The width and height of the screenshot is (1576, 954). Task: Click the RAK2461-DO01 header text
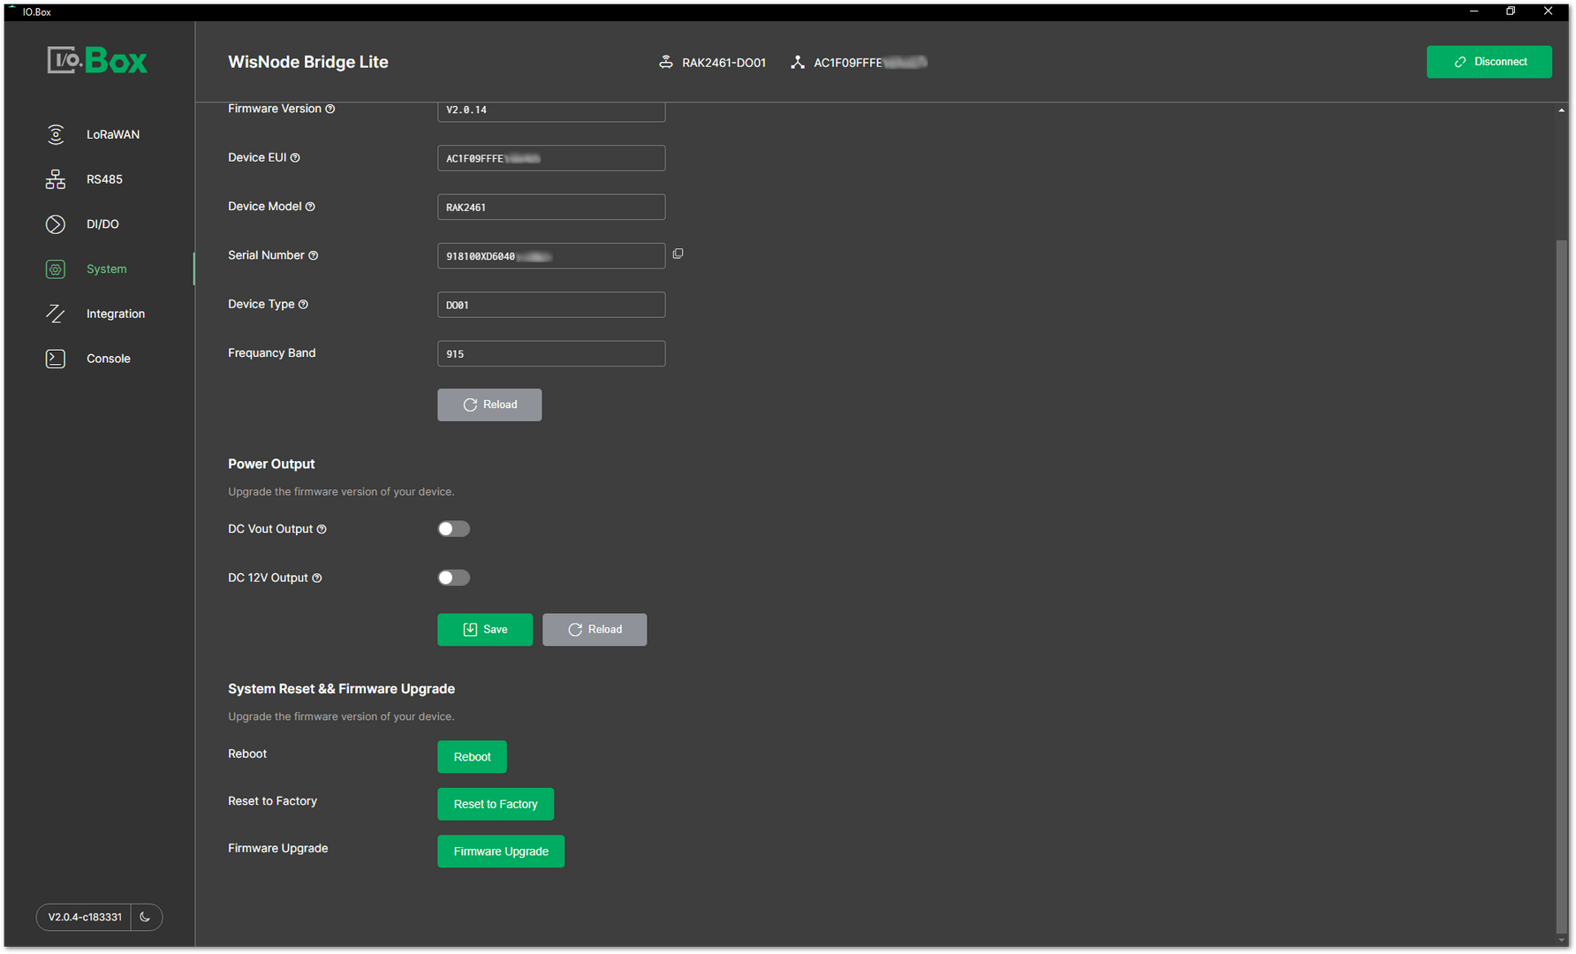click(x=724, y=63)
